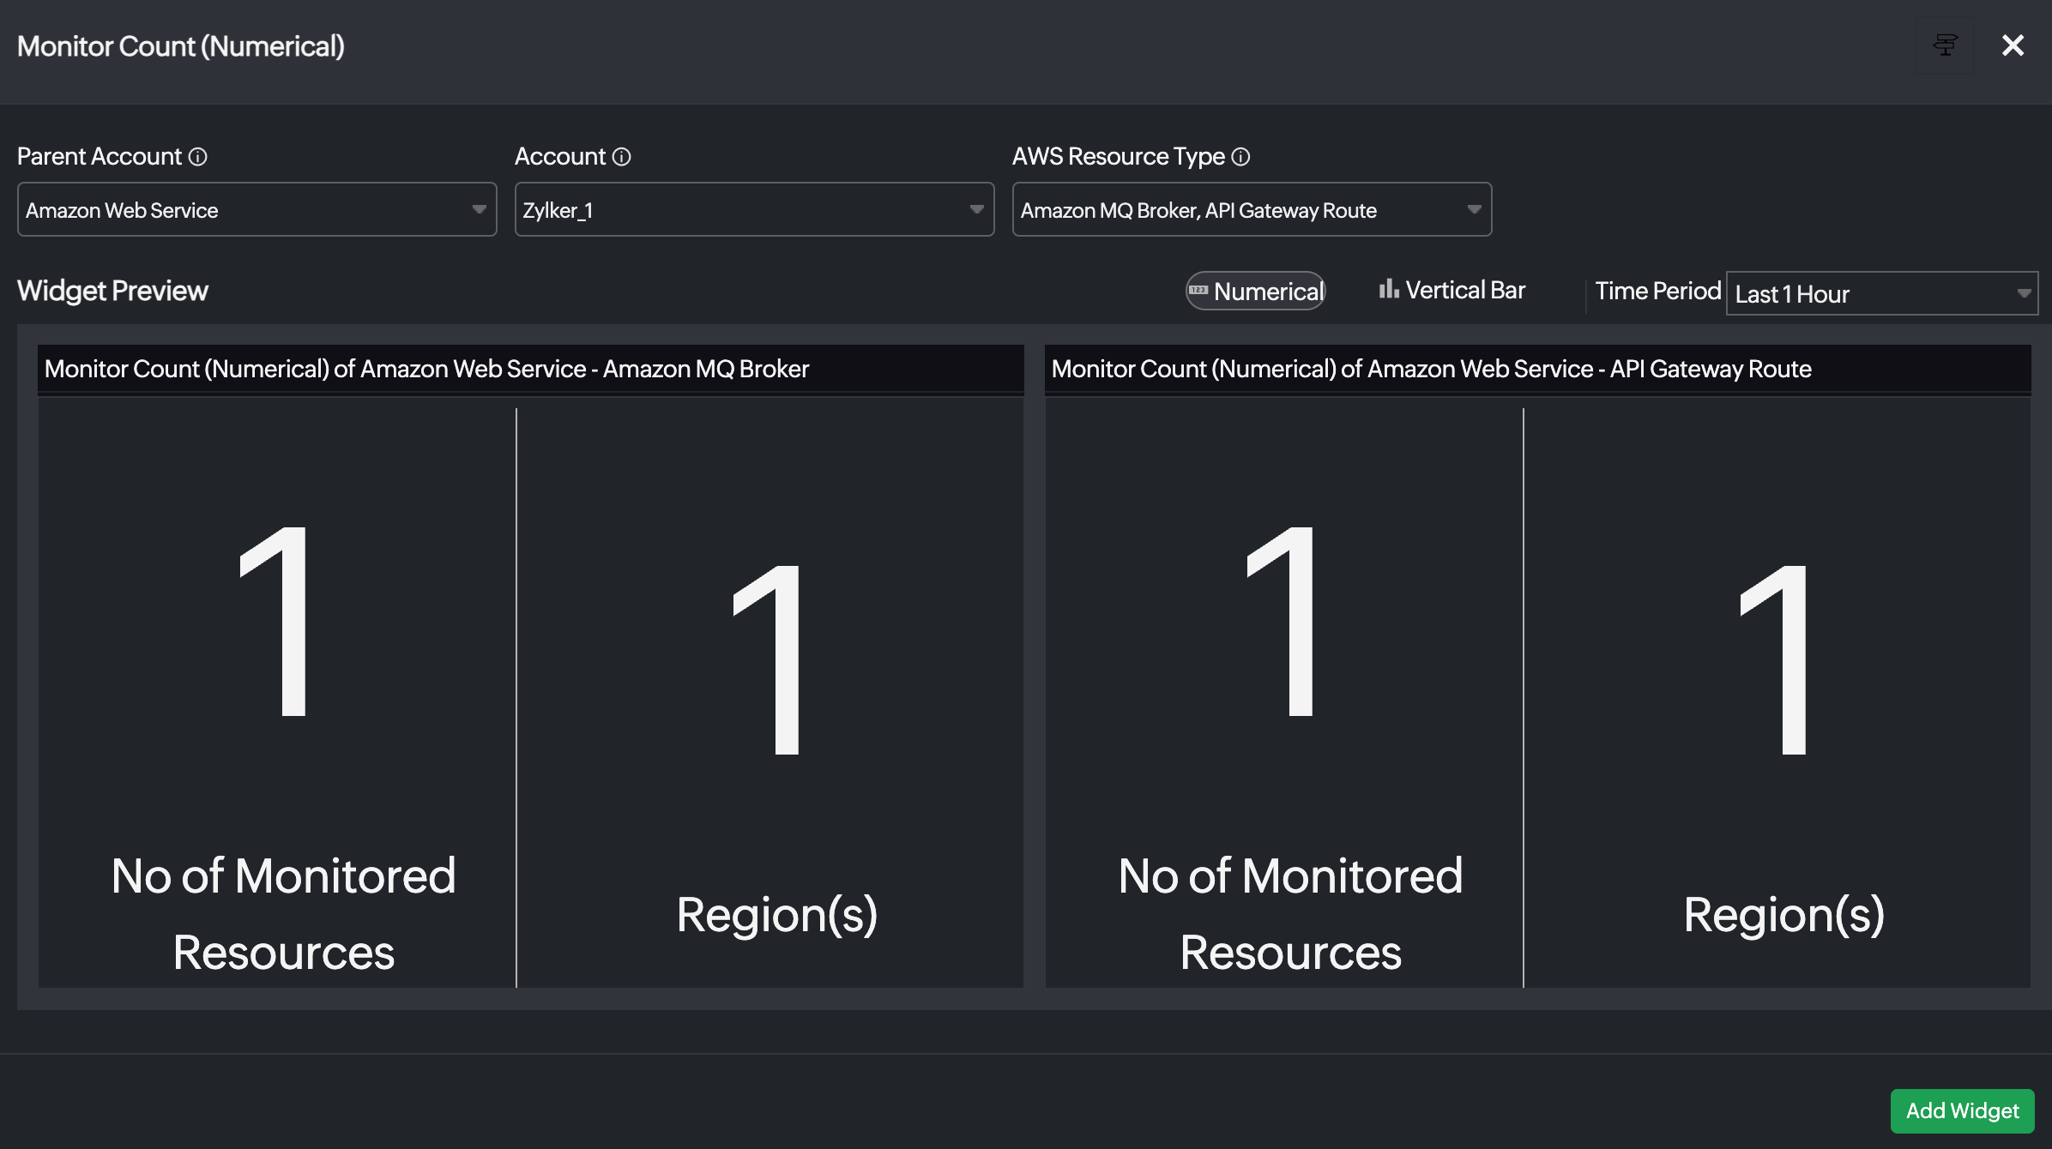Click the Add Widget button
The width and height of the screenshot is (2052, 1149).
[x=1962, y=1111]
